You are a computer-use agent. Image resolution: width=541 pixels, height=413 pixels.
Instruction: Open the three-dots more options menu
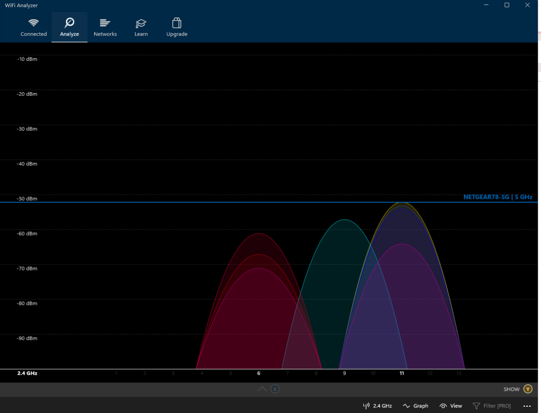527,406
